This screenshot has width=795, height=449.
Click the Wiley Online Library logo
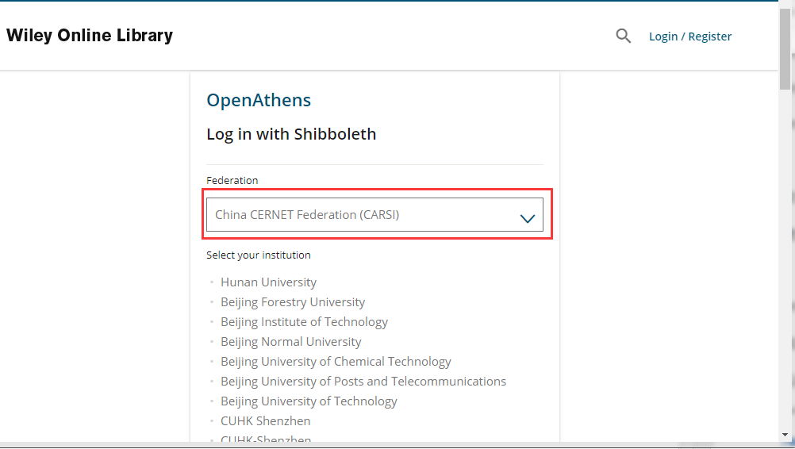tap(90, 36)
